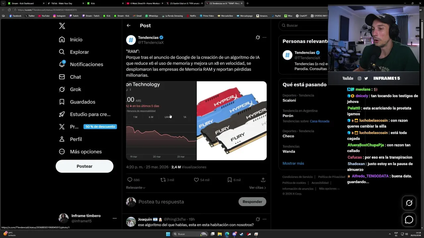Click the Buscar search field on X

(x=303, y=25)
